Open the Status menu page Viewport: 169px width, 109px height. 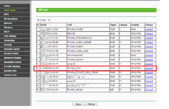[x=7, y=6]
